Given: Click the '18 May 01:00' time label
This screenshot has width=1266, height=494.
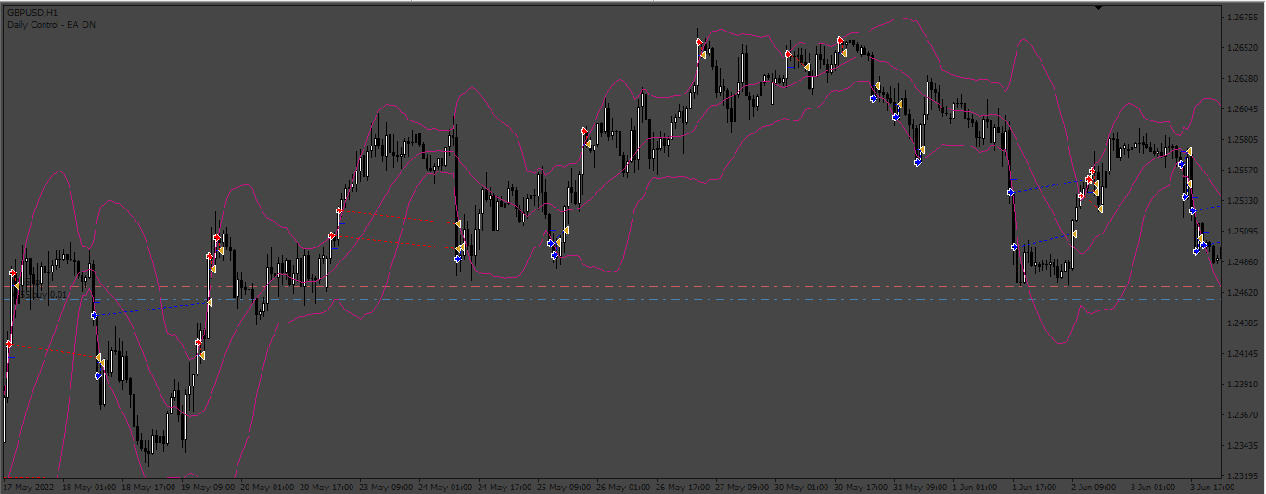Looking at the screenshot, I should pyautogui.click(x=90, y=487).
